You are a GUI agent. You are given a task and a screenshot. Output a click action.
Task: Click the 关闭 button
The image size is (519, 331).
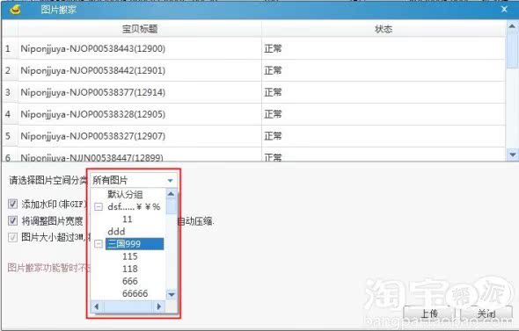pyautogui.click(x=486, y=313)
